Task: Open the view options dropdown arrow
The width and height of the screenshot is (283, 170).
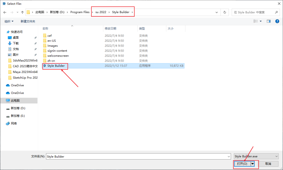Action: pyautogui.click(x=261, y=21)
